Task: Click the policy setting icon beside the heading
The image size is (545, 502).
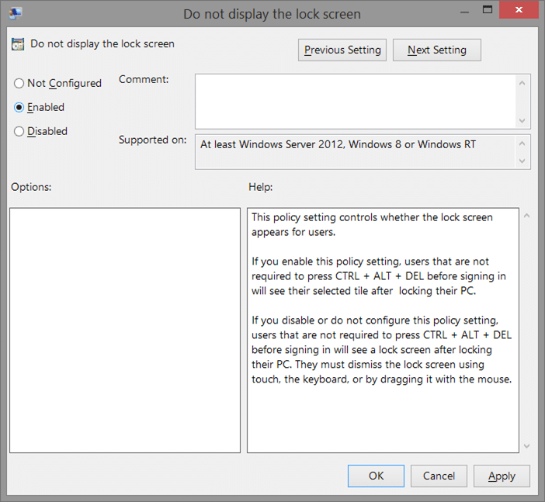Action: [18, 44]
